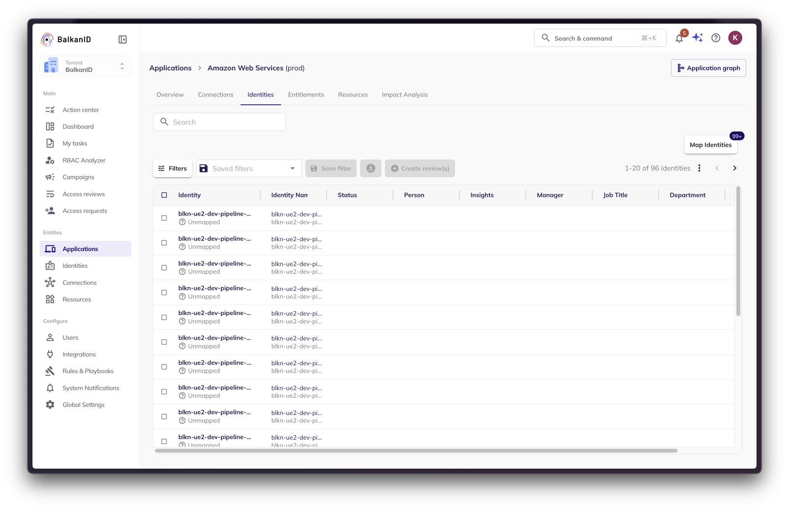Open RBAC Analyzer in sidebar
Image resolution: width=789 pixels, height=510 pixels.
(84, 160)
